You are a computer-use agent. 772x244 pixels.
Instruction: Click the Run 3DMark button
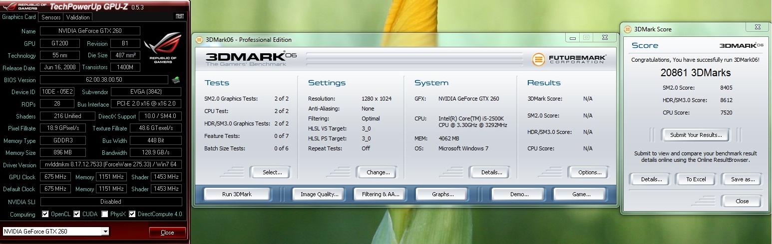click(237, 194)
